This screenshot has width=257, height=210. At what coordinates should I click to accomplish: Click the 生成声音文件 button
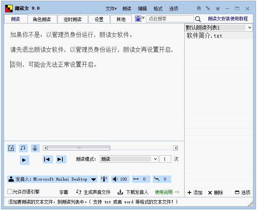[93, 192]
